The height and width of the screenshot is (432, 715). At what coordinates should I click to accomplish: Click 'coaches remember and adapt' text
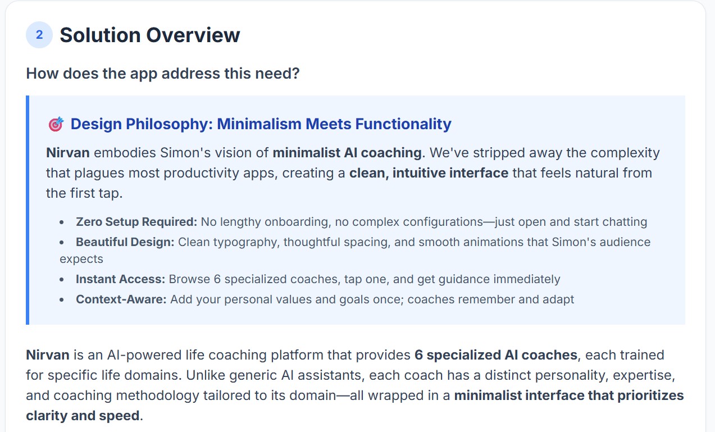491,299
